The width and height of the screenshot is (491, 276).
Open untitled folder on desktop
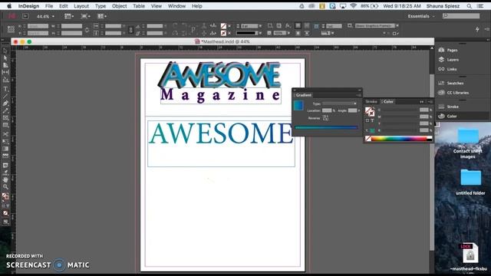[x=470, y=182]
